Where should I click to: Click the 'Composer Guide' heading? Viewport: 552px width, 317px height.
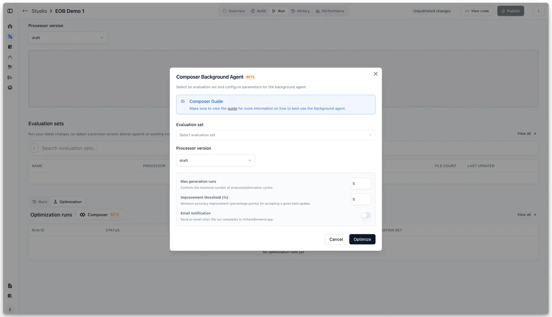click(206, 101)
